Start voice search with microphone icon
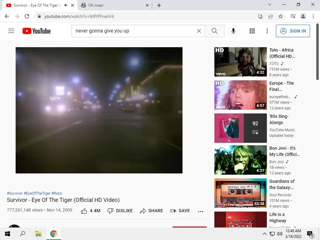The width and height of the screenshot is (320, 240). click(x=233, y=31)
